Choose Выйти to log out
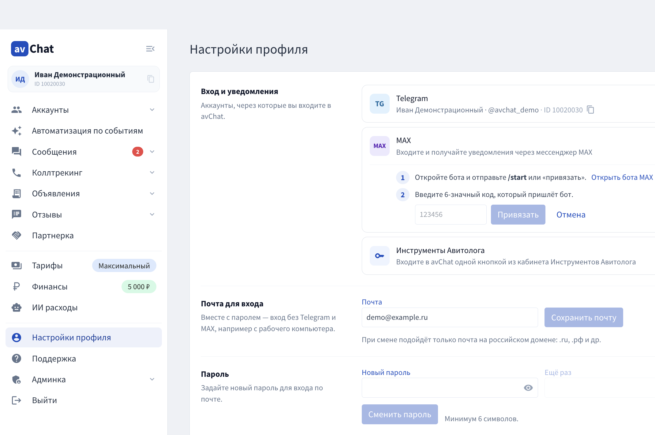The width and height of the screenshot is (655, 435). pyautogui.click(x=84, y=400)
